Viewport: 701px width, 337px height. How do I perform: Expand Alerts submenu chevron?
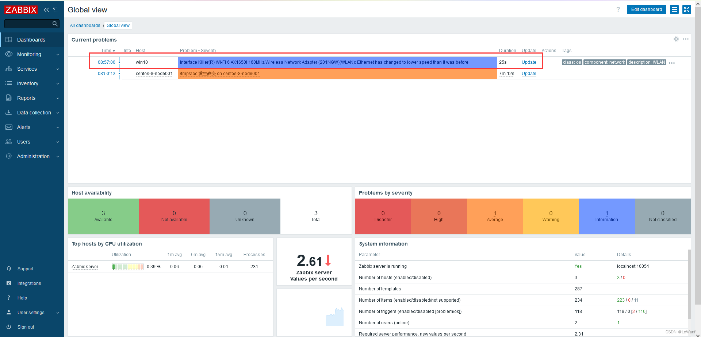pyautogui.click(x=58, y=128)
